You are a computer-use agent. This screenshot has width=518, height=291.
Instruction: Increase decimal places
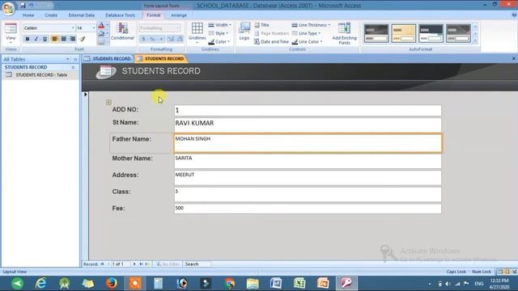coord(171,40)
